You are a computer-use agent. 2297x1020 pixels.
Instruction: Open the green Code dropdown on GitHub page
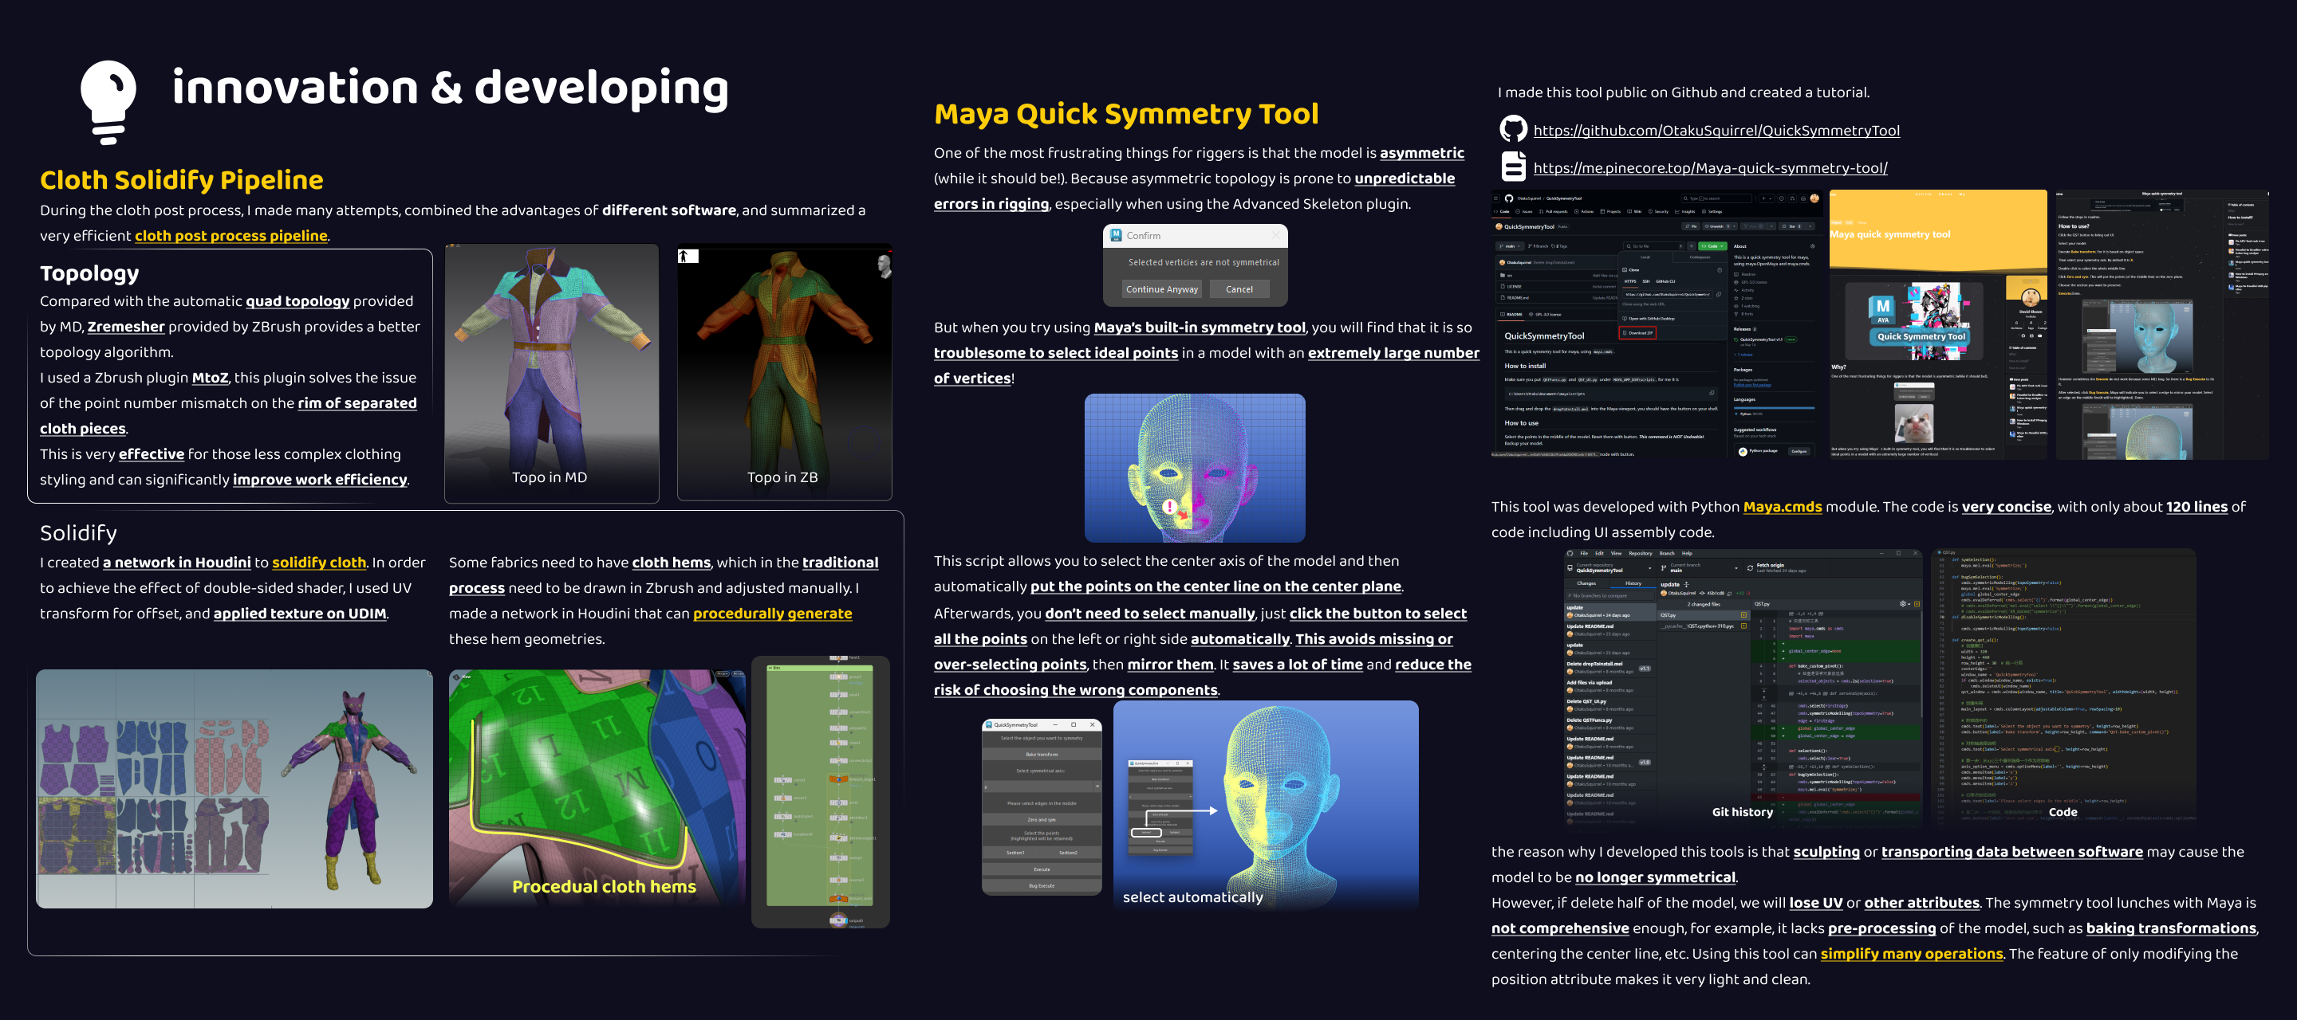point(1712,246)
